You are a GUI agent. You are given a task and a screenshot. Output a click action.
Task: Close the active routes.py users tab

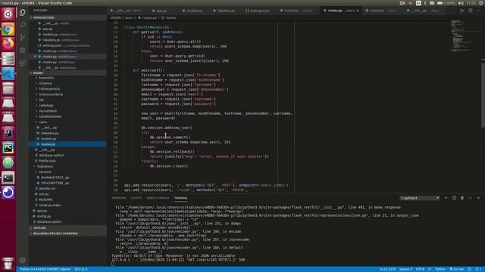358,11
